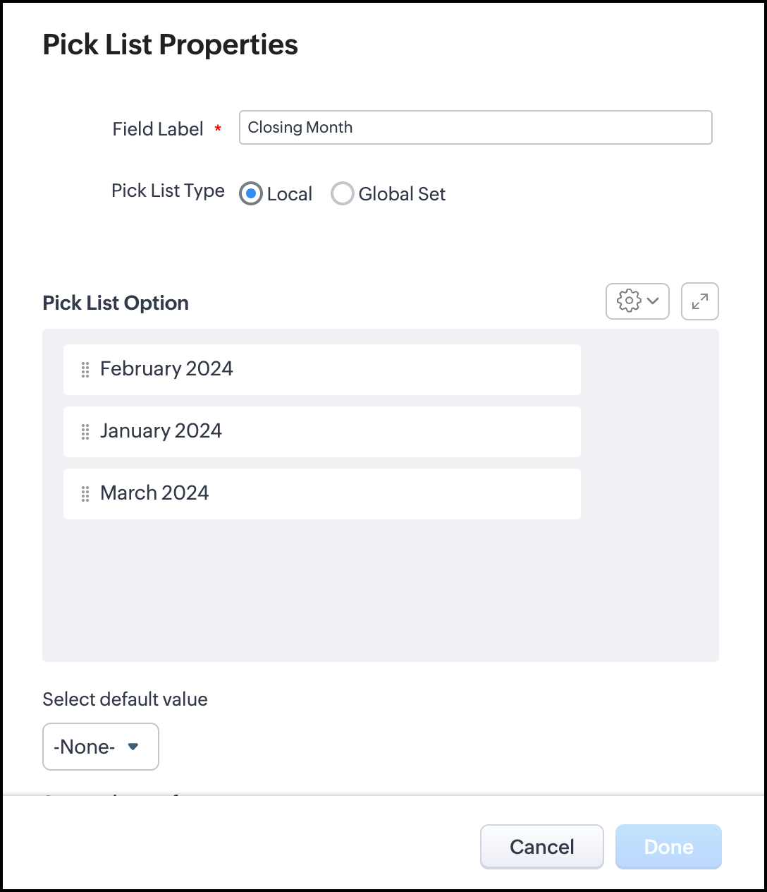The width and height of the screenshot is (767, 892).
Task: Choose the Global Set radio button
Action: [x=343, y=193]
